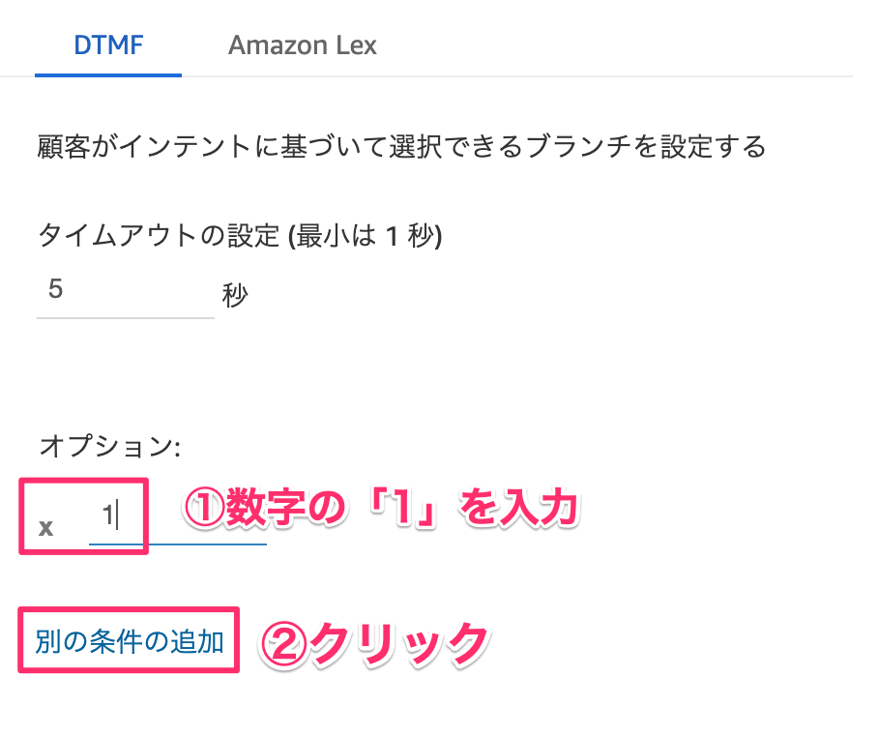Click the blue underline of option field

(178, 544)
